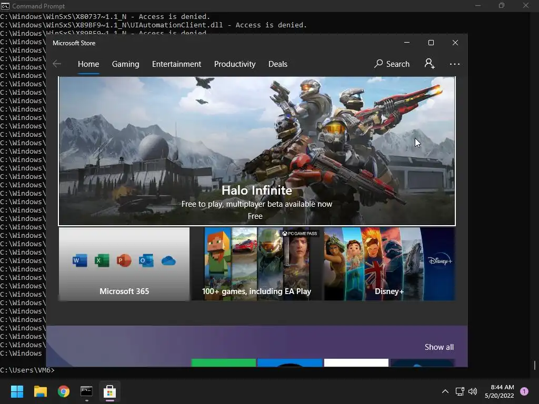The width and height of the screenshot is (539, 404).
Task: Open the Home tab in Microsoft Store
Action: (88, 64)
